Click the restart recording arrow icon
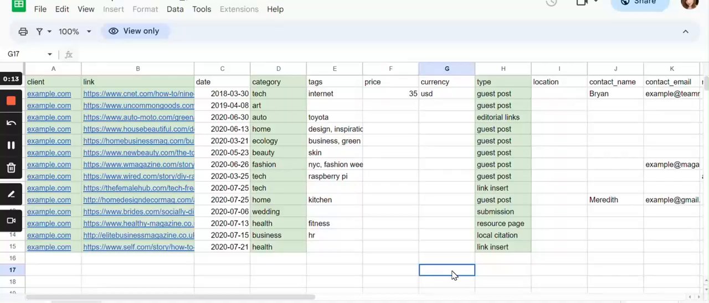Image resolution: width=709 pixels, height=303 pixels. click(11, 123)
